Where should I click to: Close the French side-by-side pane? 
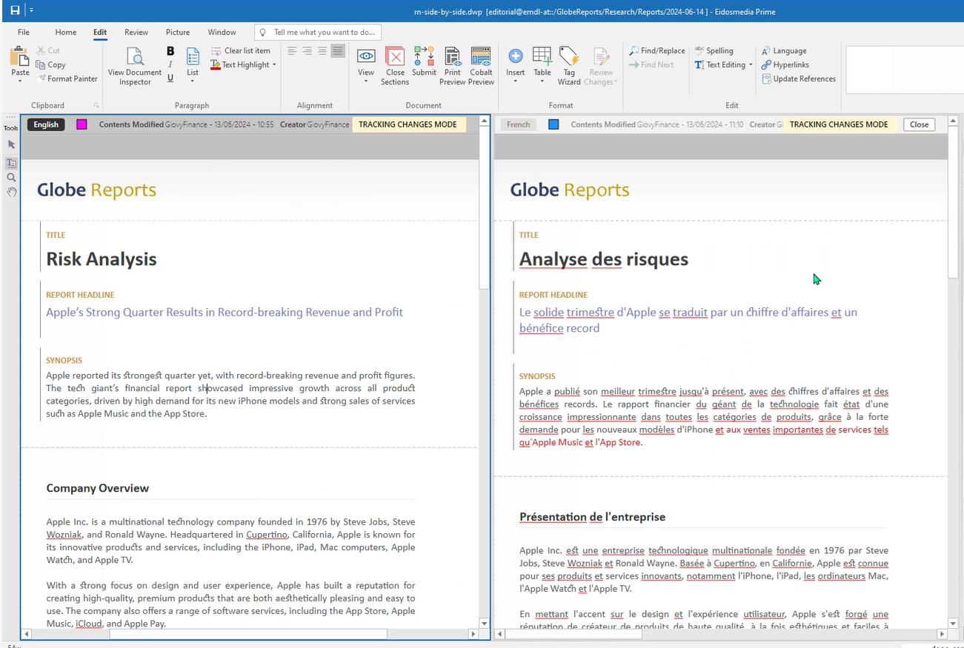pos(920,124)
